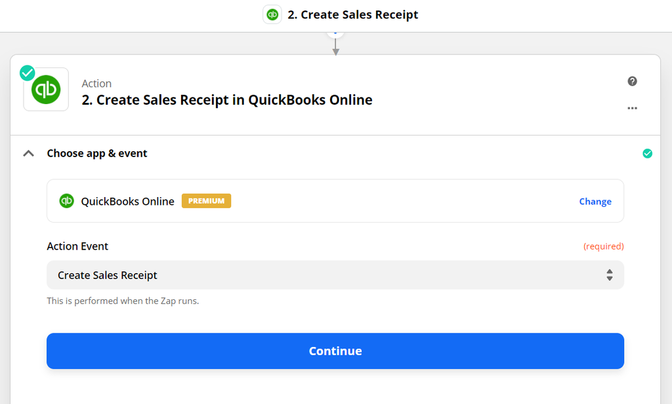672x404 pixels.
Task: Click the step title Create Sales Receipt in QuickBooks Online
Action: [227, 100]
